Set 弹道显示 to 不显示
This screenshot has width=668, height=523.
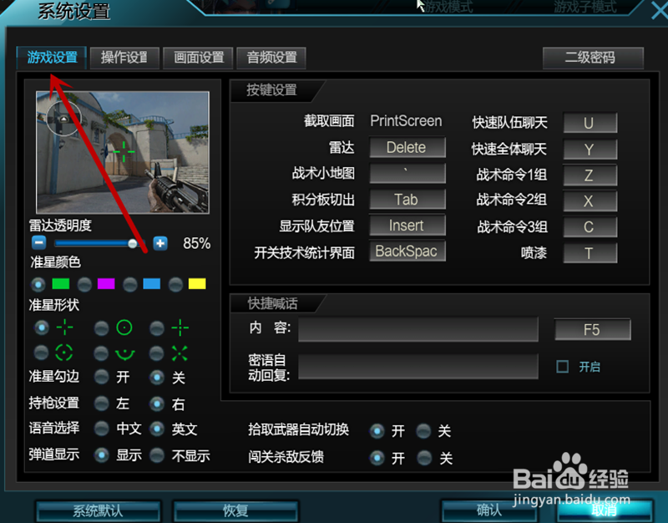(x=157, y=455)
